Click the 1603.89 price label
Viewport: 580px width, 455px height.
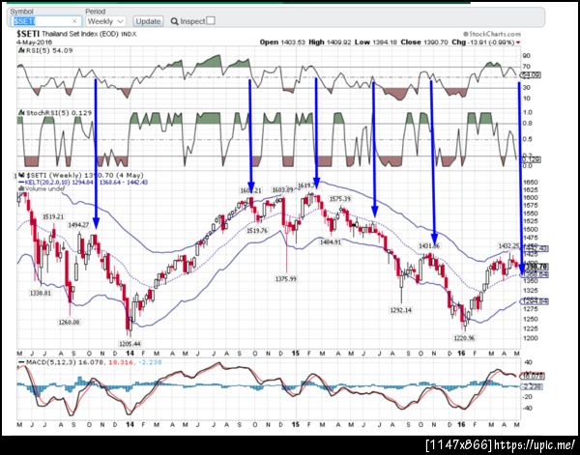point(282,189)
